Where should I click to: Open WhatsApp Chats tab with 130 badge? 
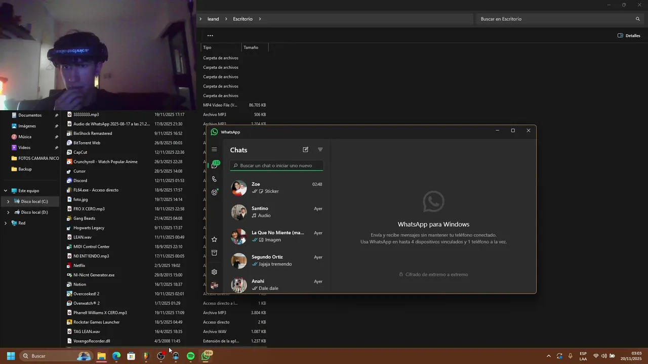[215, 165]
